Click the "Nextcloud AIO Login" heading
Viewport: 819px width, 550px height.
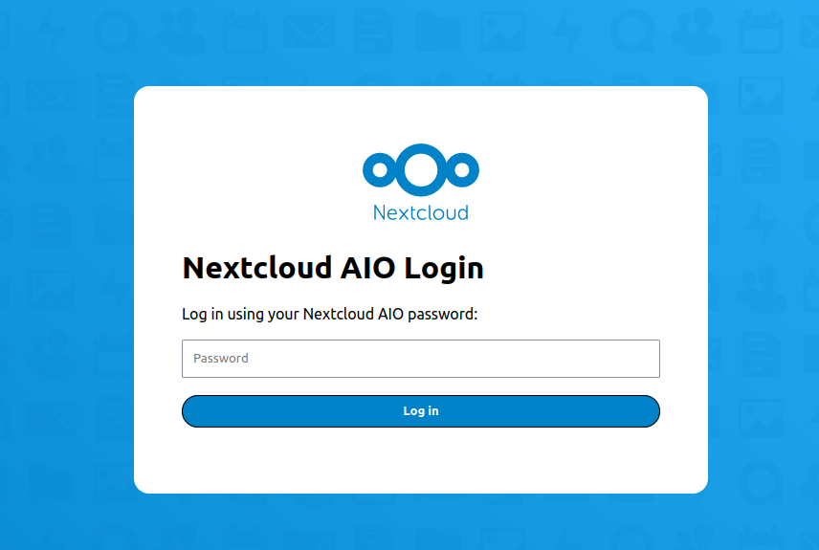click(x=333, y=268)
